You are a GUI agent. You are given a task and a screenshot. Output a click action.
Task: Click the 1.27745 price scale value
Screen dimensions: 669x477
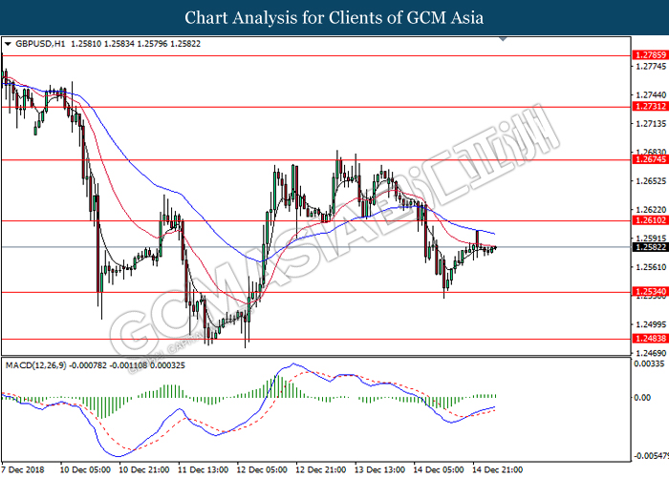pos(651,67)
